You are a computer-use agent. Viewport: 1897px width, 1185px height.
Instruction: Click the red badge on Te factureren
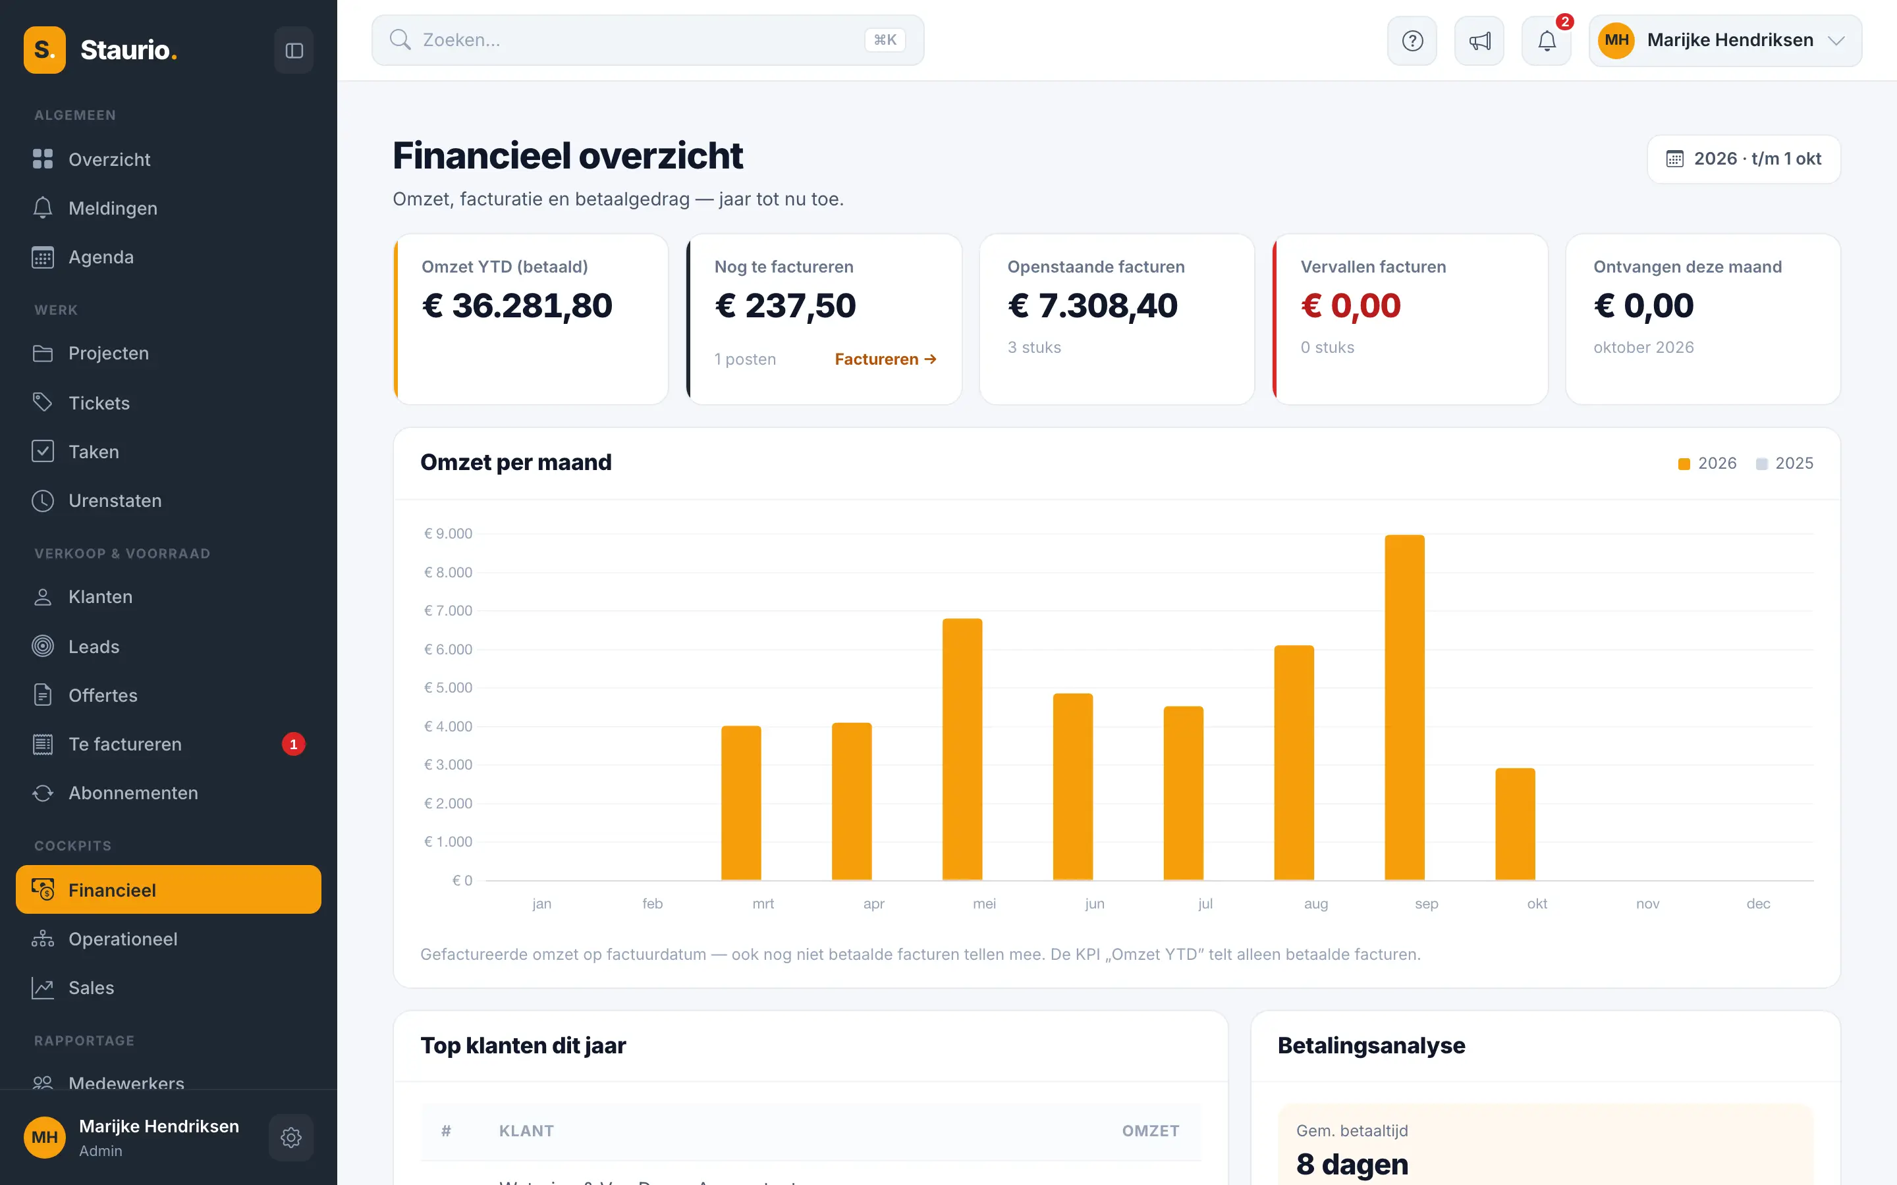point(293,744)
